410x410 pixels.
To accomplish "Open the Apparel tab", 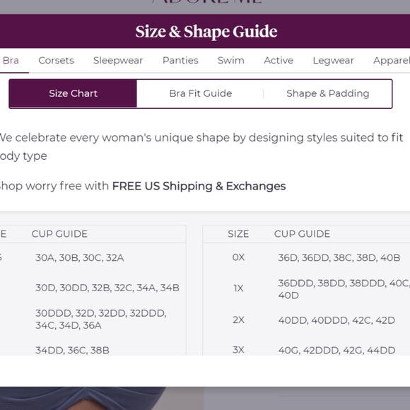I will [392, 60].
